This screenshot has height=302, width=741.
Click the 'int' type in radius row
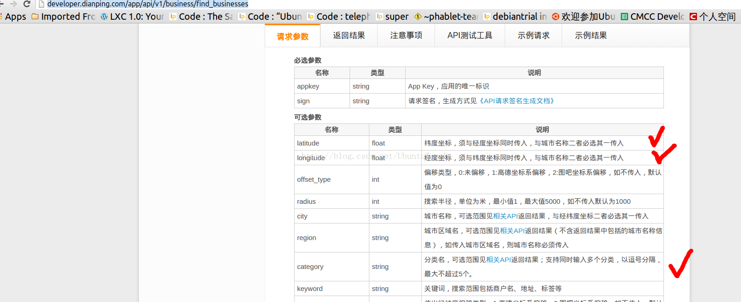375,201
